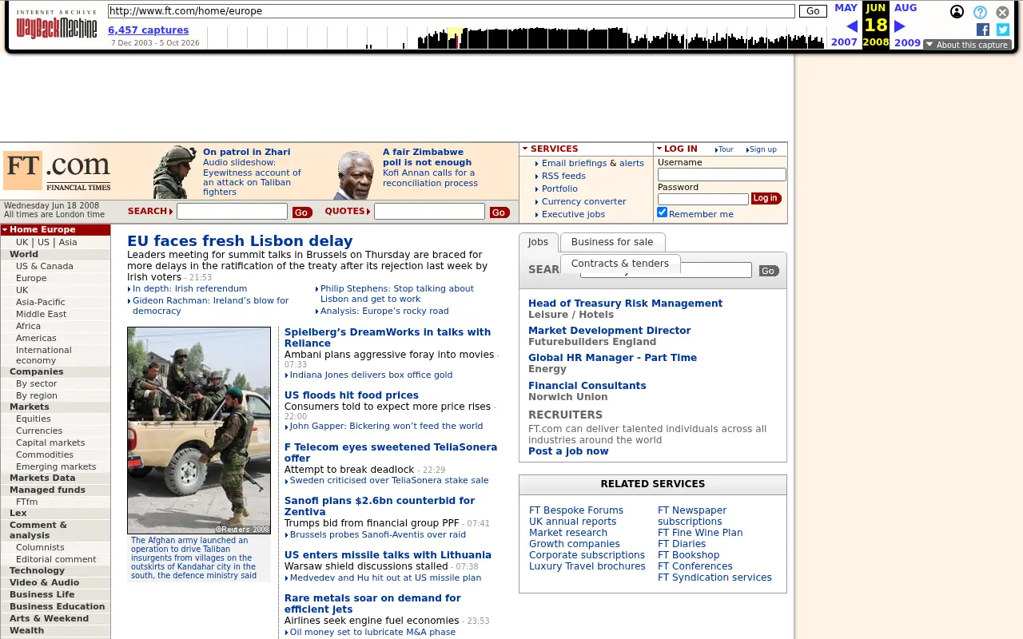The width and height of the screenshot is (1023, 639).
Task: Toggle the Remember me checkbox
Action: 662,212
